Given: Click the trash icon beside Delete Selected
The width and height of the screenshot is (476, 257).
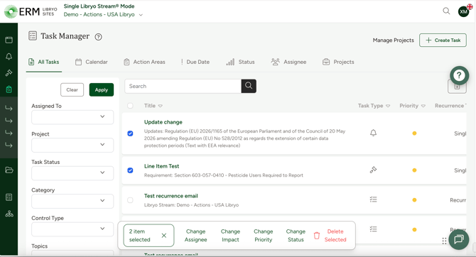Looking at the screenshot, I should [x=317, y=236].
